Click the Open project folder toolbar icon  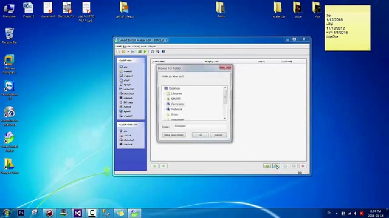(x=123, y=52)
